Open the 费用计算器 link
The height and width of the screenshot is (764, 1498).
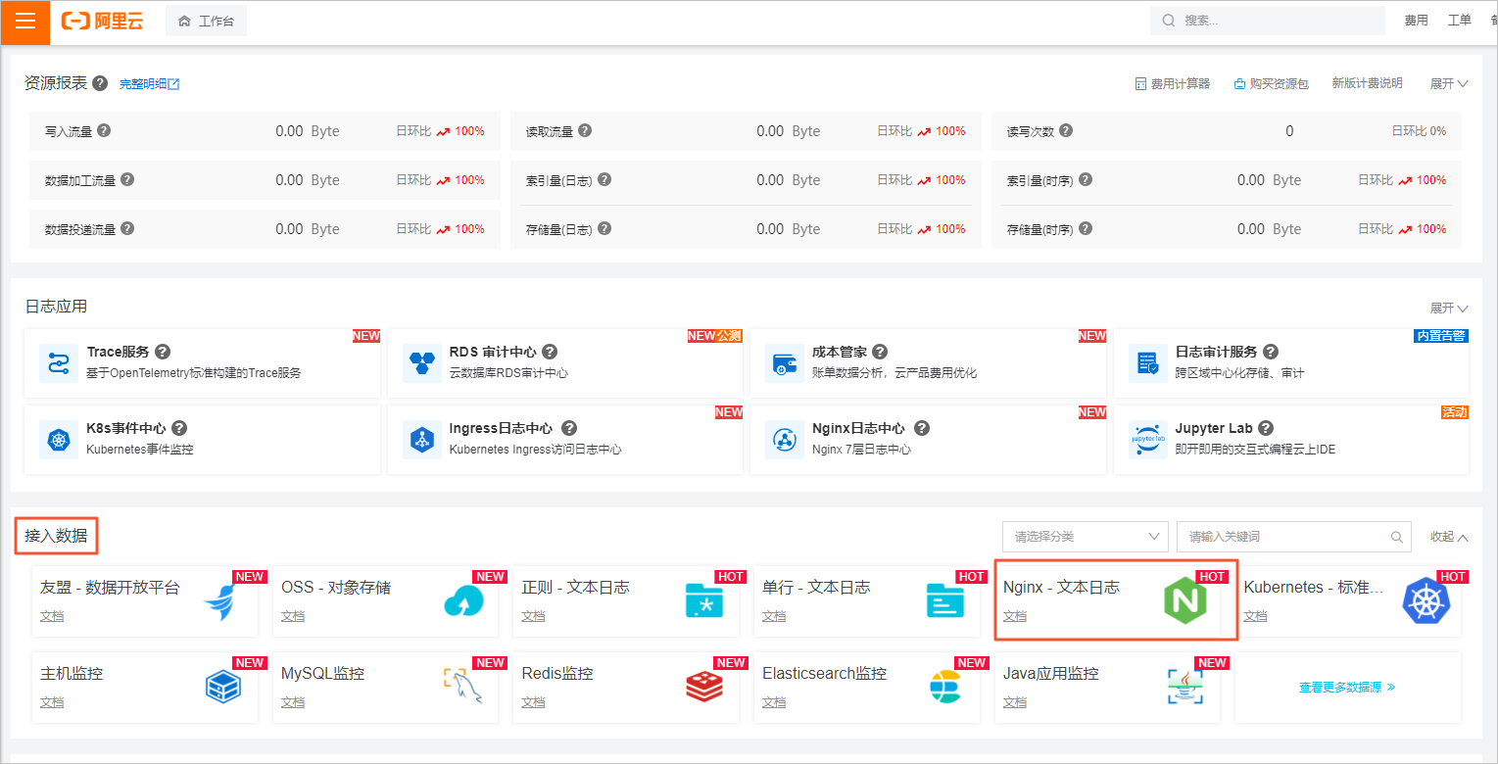click(1172, 83)
